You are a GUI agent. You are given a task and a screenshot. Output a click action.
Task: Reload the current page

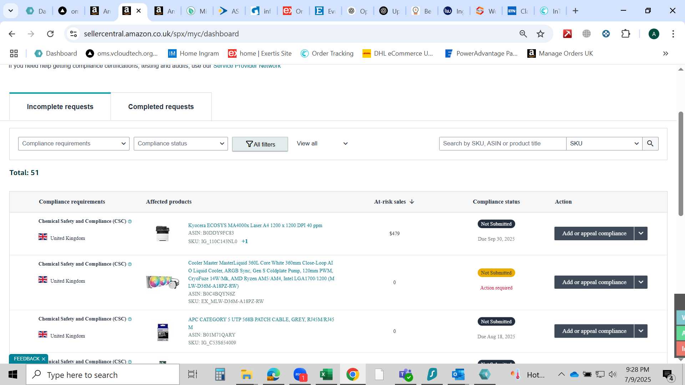click(x=50, y=34)
